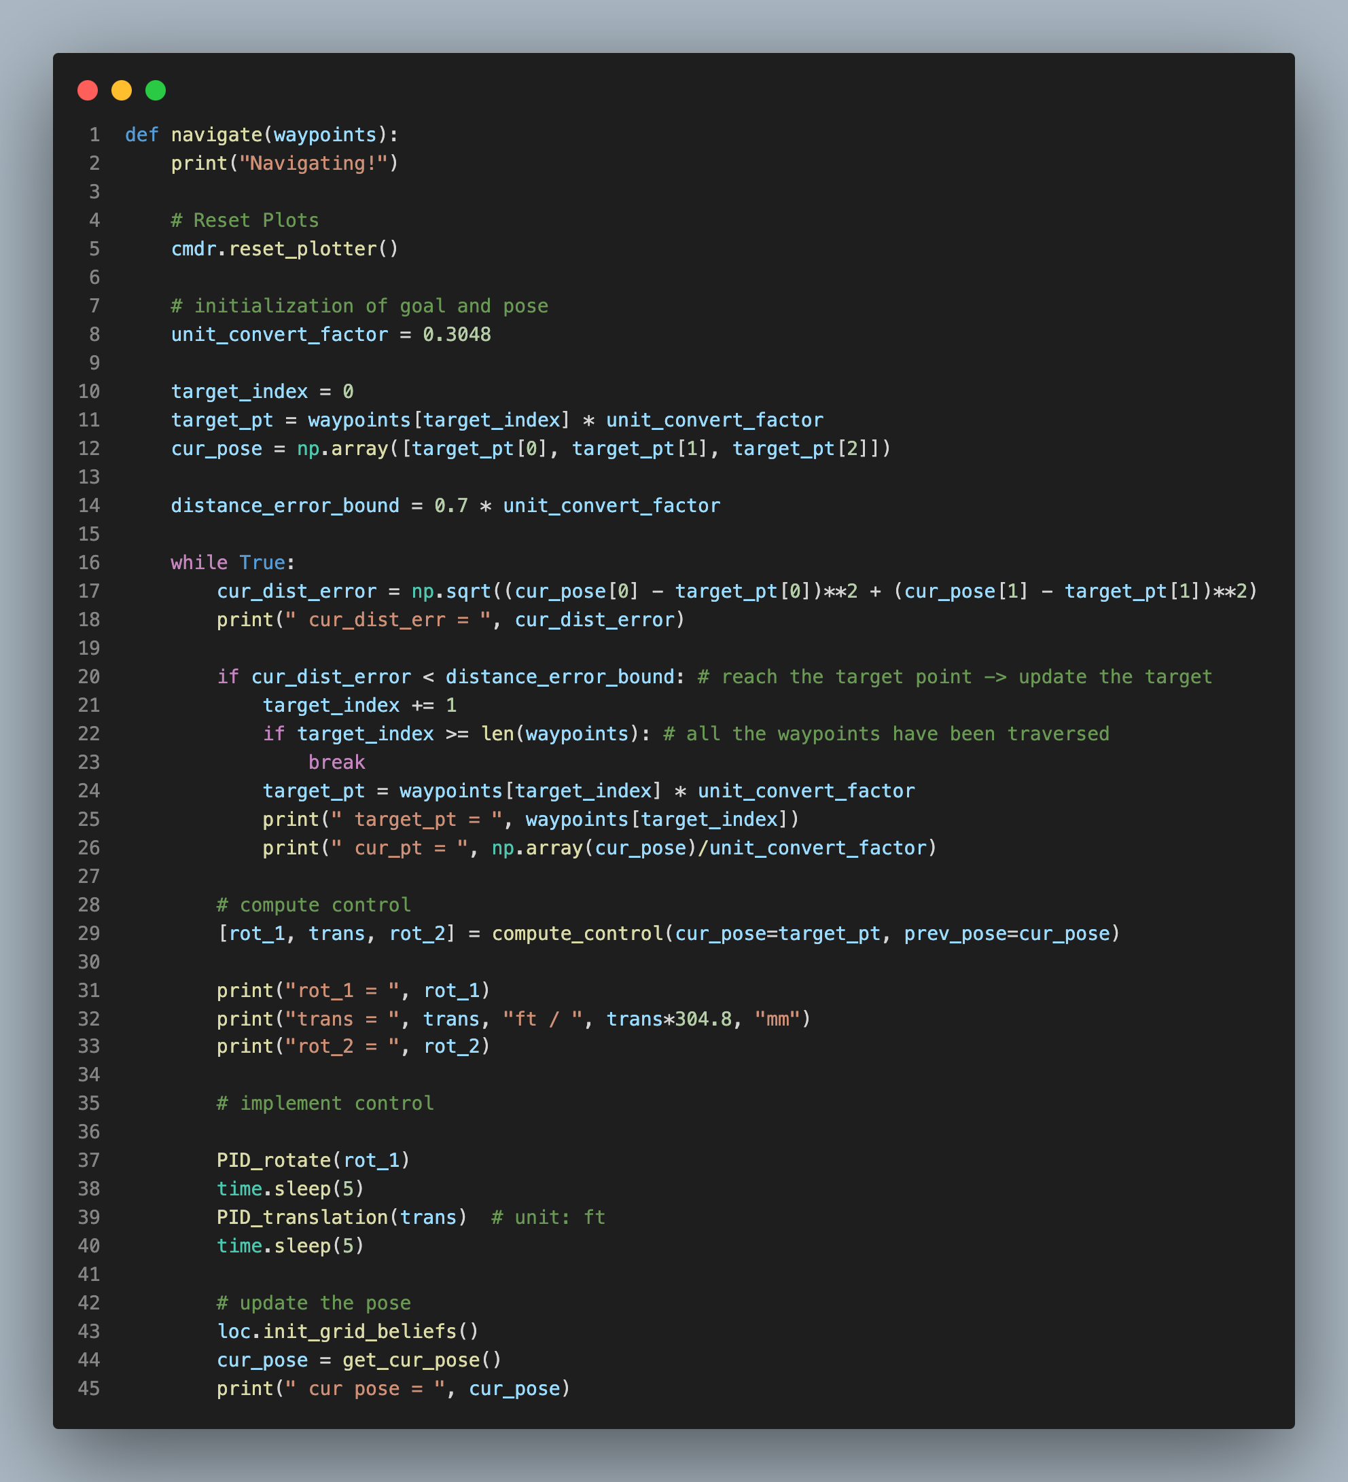
Task: Click 'cur_pose = get_cur_pose()' line
Action: pos(359,1360)
